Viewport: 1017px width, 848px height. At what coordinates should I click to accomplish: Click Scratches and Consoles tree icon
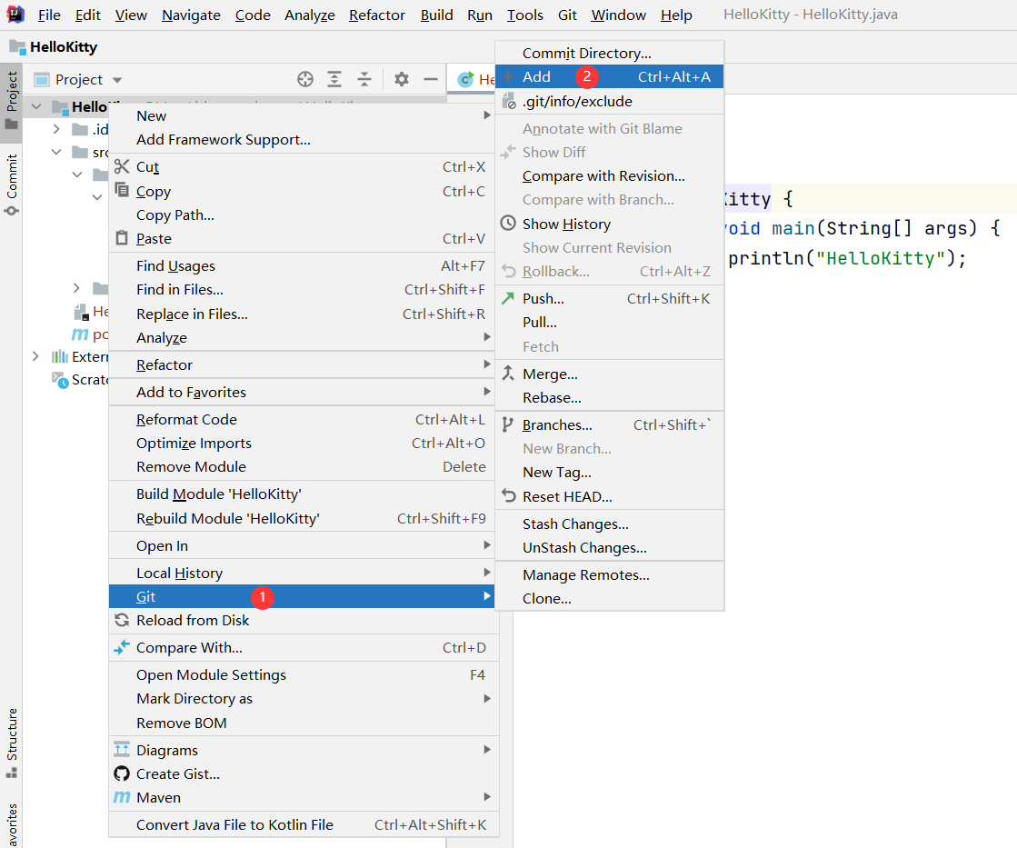(x=60, y=380)
